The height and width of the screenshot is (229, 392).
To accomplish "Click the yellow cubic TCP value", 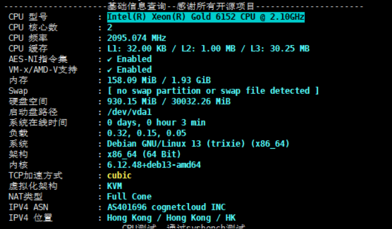I will click(x=119, y=175).
